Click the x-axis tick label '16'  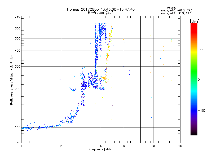[x=180, y=146]
